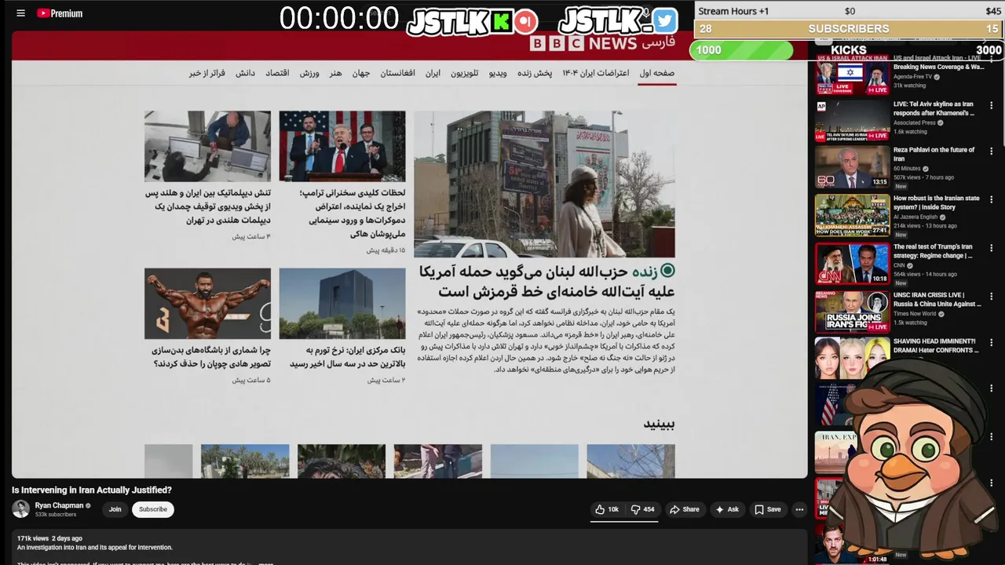Screen dimensions: 1005x565
Task: Click the JSTLK Twitter bird overlay icon
Action: pos(664,21)
